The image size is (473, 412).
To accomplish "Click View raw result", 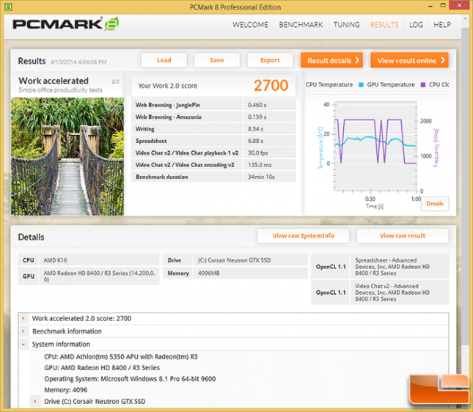I will click(403, 235).
